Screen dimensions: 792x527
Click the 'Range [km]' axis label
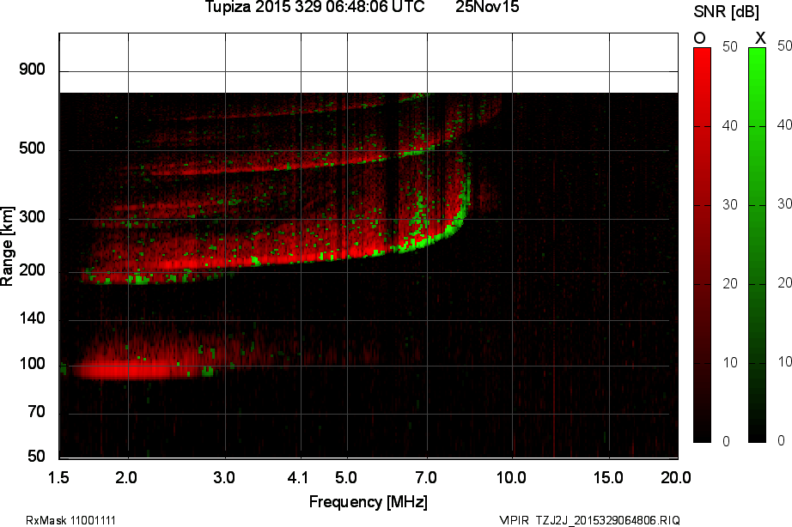pyautogui.click(x=7, y=245)
